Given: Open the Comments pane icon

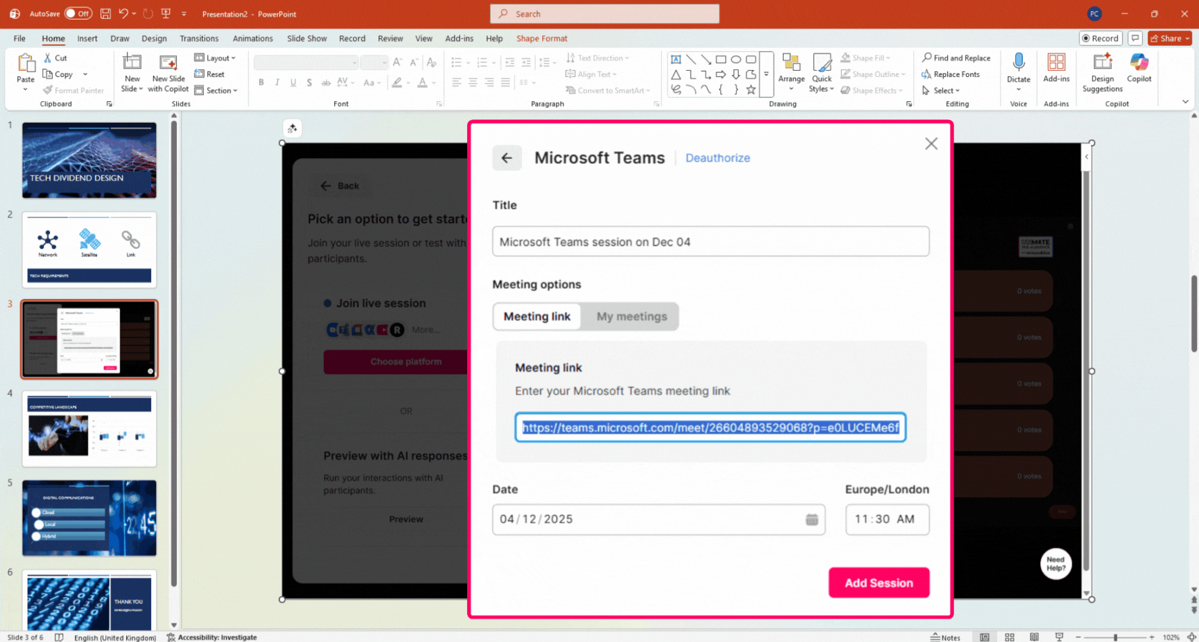Looking at the screenshot, I should pos(1136,38).
